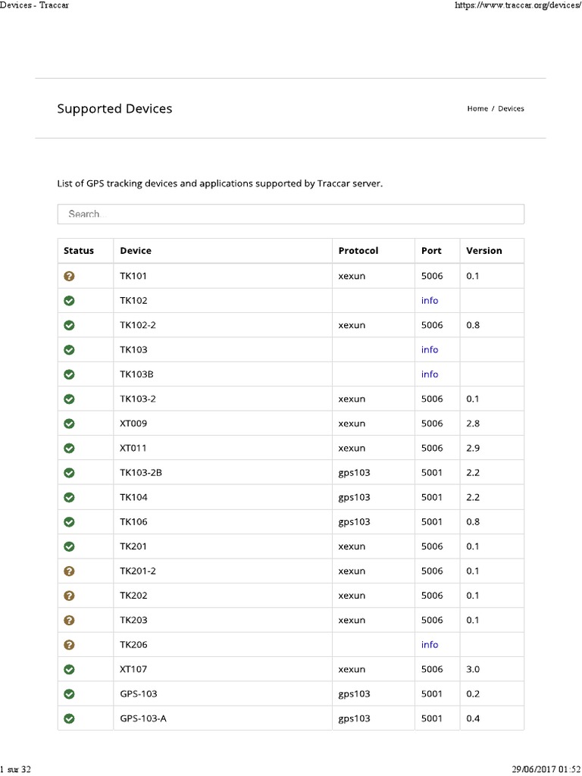Click the unknown status icon for TK206

pos(70,645)
